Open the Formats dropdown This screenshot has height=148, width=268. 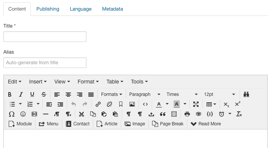111,94
